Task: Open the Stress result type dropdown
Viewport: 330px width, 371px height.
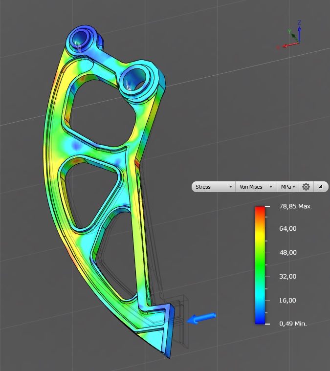Action: click(x=214, y=187)
